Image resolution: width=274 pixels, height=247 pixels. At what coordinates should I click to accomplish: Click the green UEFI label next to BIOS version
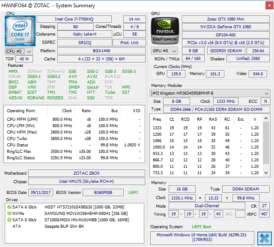[133, 193]
